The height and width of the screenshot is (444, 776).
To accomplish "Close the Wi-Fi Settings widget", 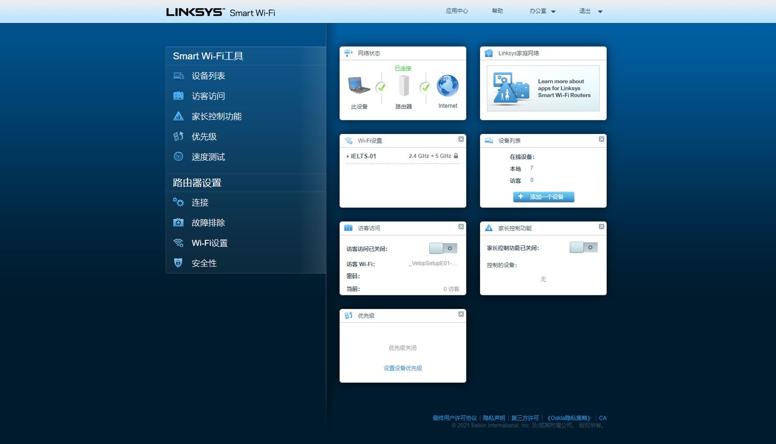I will click(461, 139).
